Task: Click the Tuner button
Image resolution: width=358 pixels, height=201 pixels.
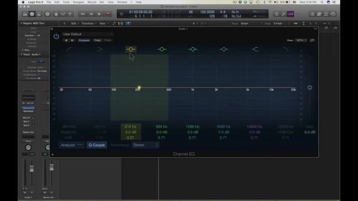Action: click(x=284, y=14)
